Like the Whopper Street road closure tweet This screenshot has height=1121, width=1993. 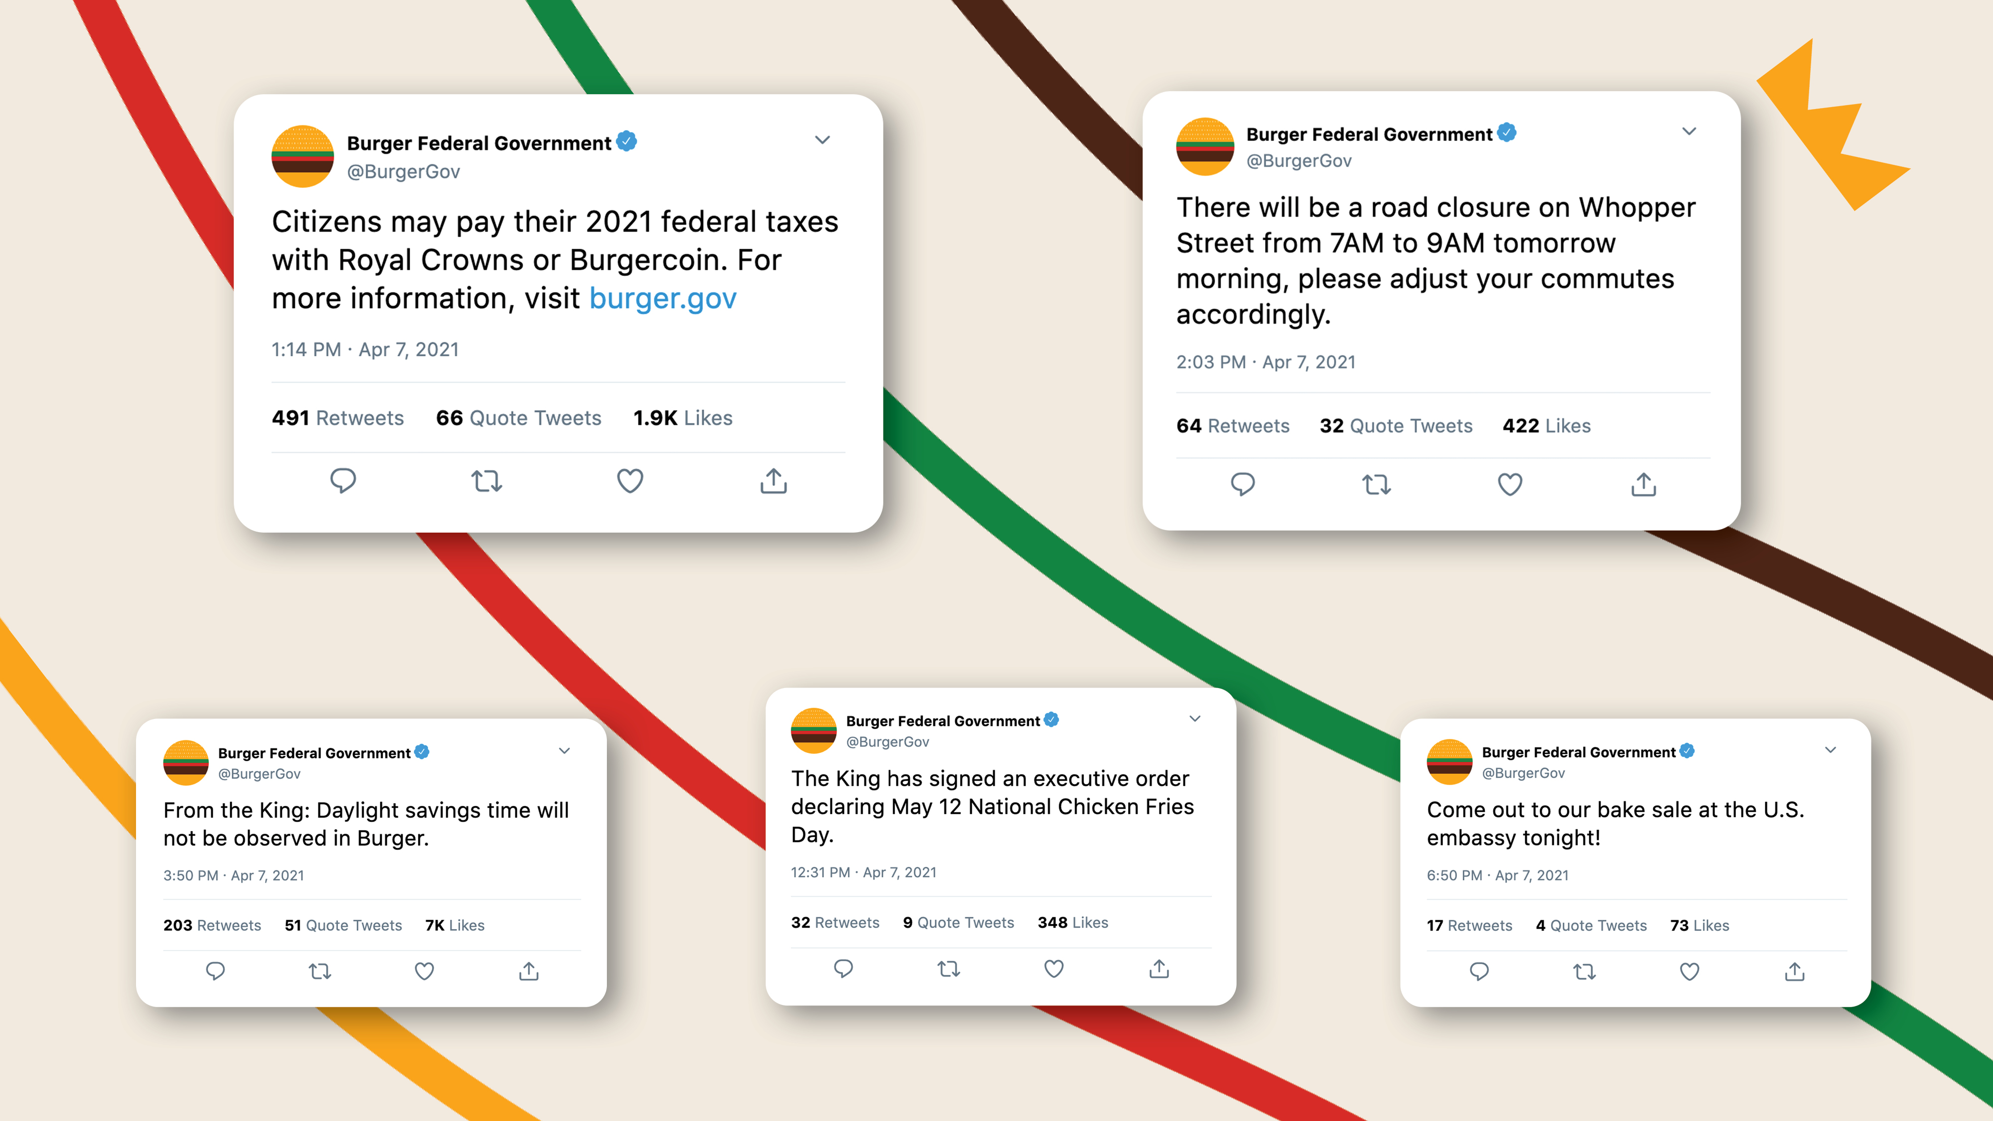[x=1510, y=484]
